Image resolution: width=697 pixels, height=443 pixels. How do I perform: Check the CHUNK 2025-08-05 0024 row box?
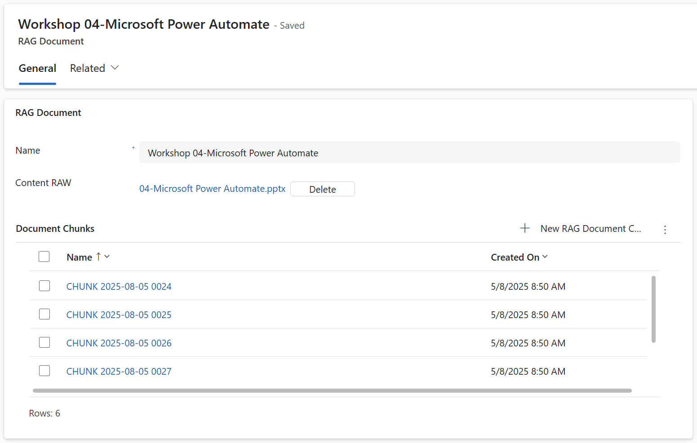tap(44, 286)
